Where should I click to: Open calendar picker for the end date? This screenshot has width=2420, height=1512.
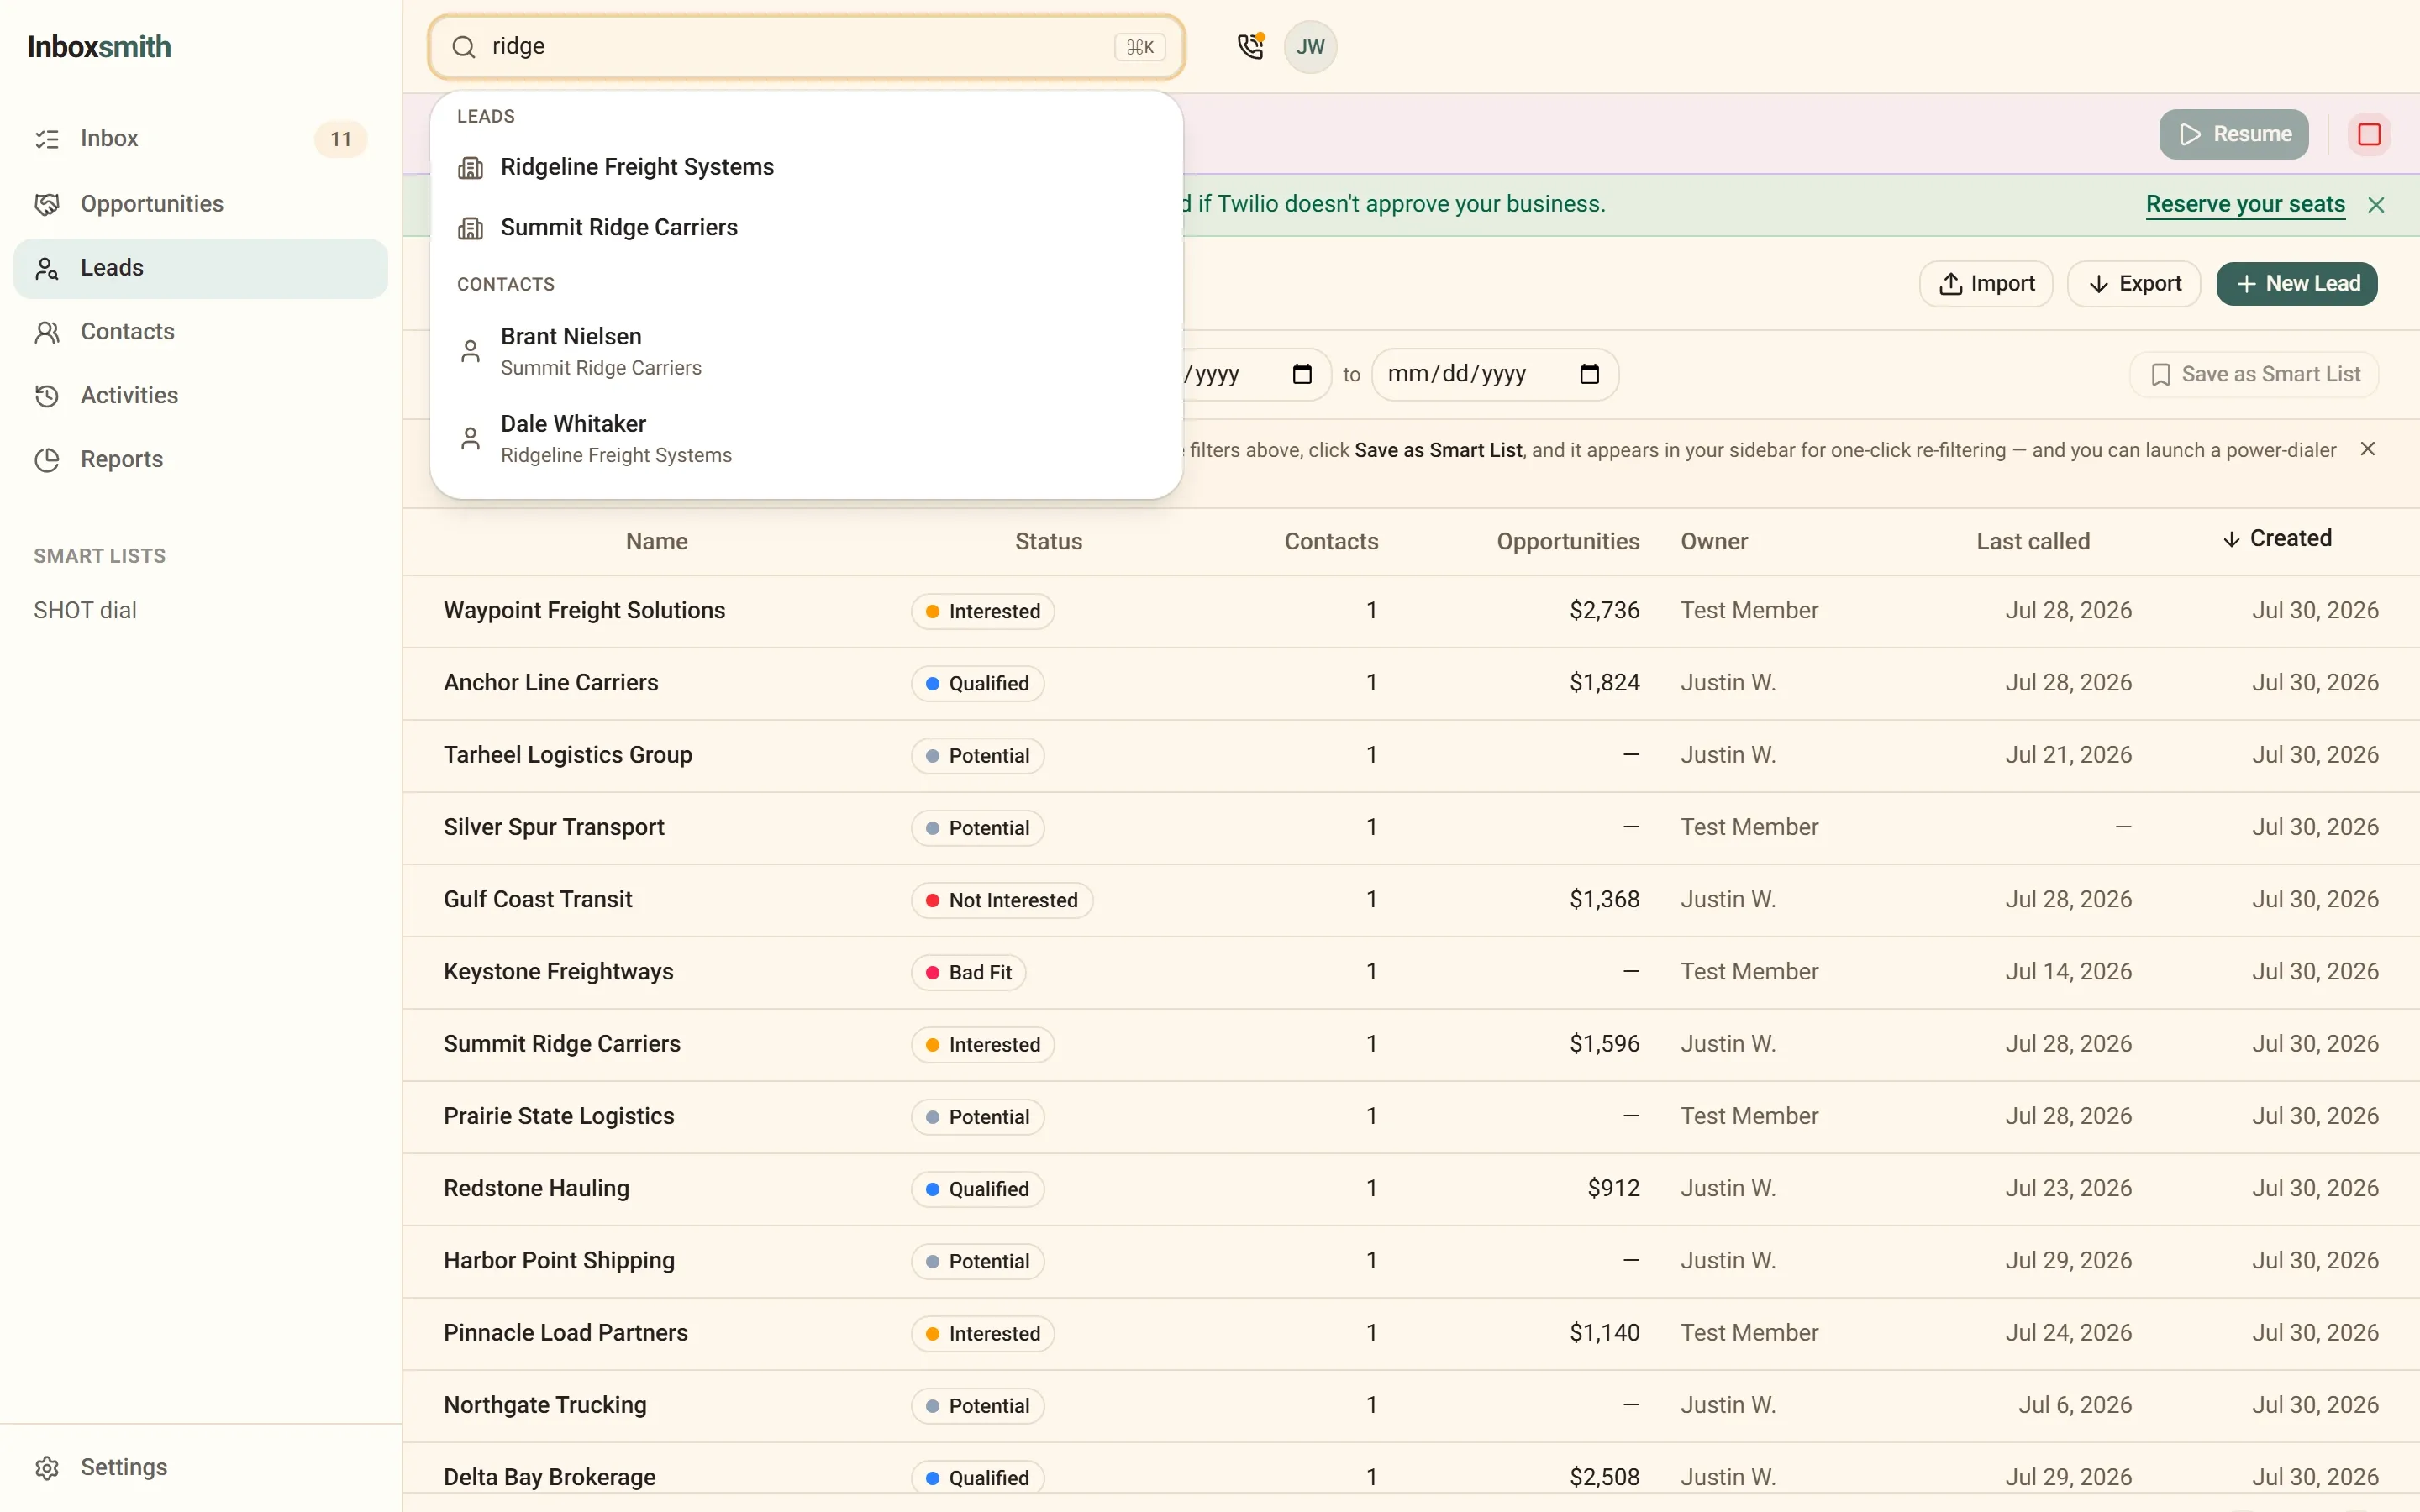[1589, 374]
